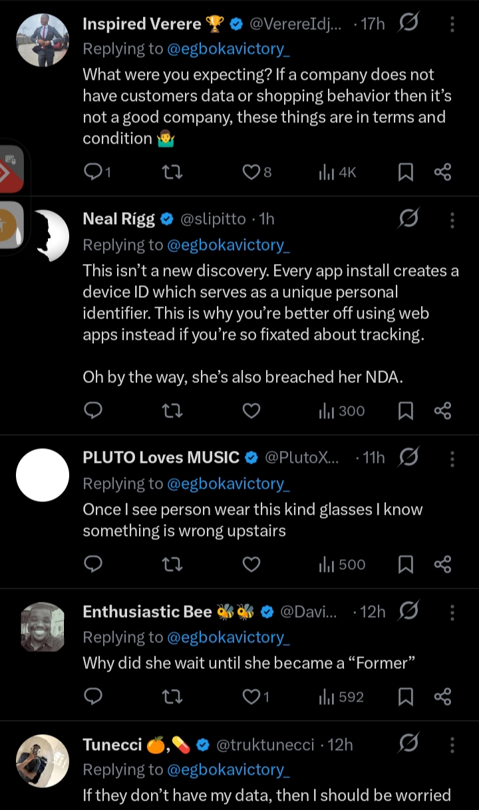Repost Neal Rígg's reply
Screen dimensions: 479x810
click(x=172, y=411)
